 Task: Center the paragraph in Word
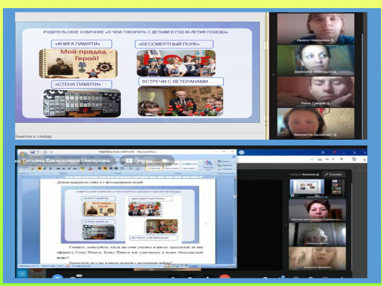(105, 168)
